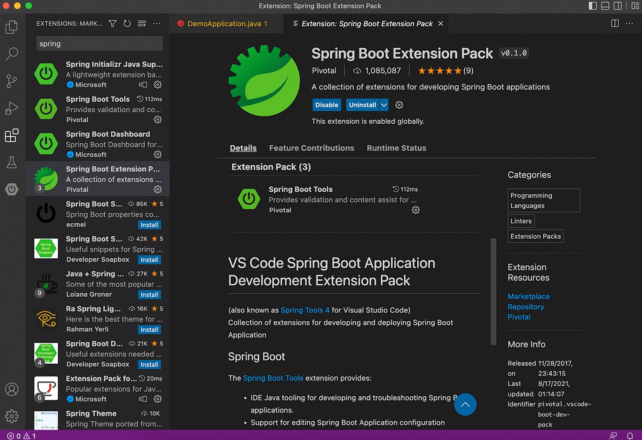Refresh the extensions list
This screenshot has height=440, width=642.
[127, 24]
